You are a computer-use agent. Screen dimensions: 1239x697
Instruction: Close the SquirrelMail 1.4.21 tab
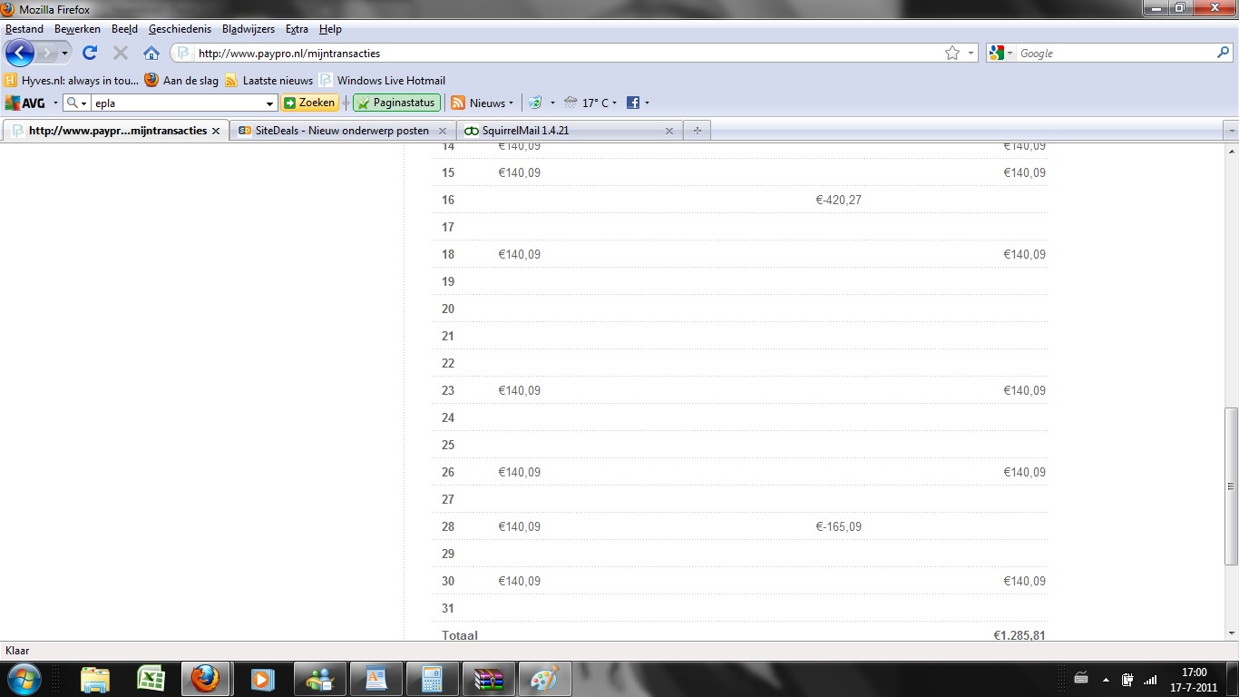[669, 131]
